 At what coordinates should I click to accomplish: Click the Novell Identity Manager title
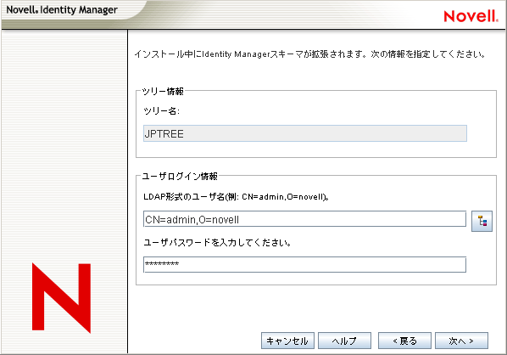coord(62,9)
